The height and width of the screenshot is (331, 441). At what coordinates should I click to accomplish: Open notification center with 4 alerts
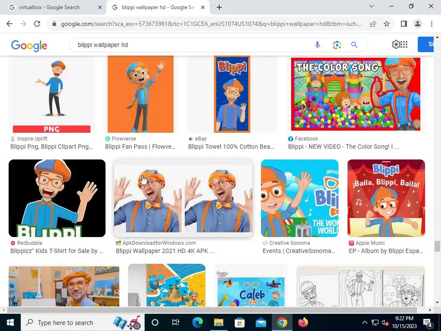point(428,322)
